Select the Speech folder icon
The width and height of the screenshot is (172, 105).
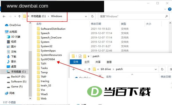point(38,33)
